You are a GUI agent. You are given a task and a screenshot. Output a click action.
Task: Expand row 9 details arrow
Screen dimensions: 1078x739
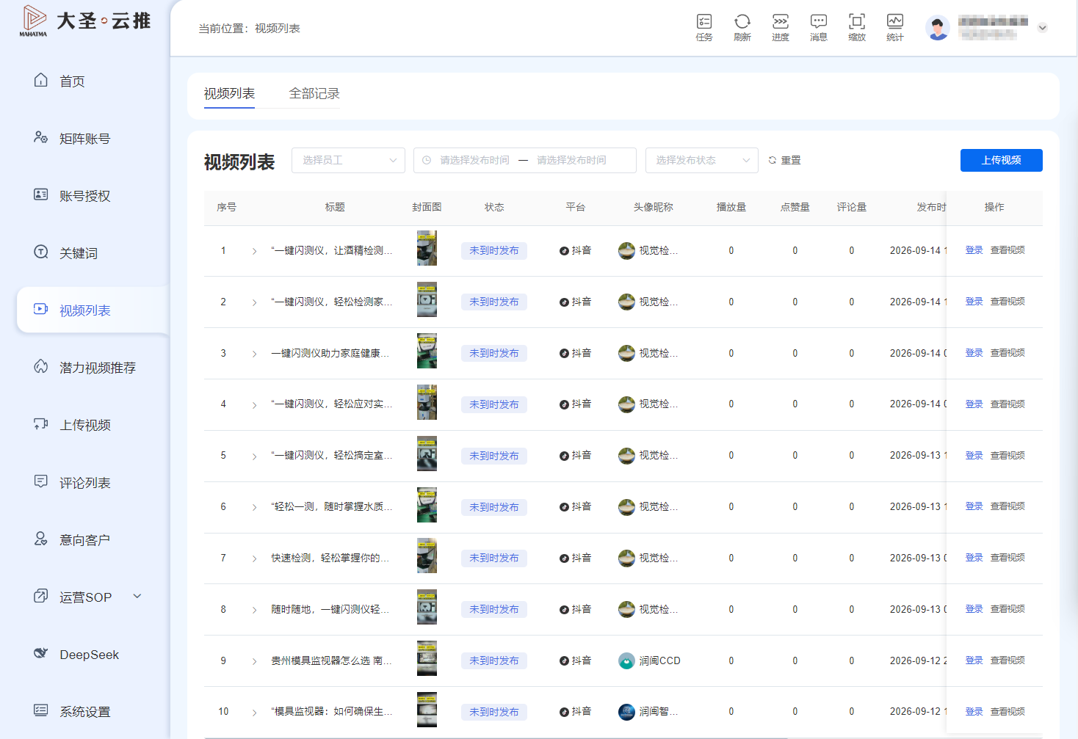tap(255, 661)
